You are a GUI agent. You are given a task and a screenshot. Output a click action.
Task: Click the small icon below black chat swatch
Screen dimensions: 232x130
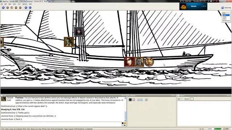[123, 125]
